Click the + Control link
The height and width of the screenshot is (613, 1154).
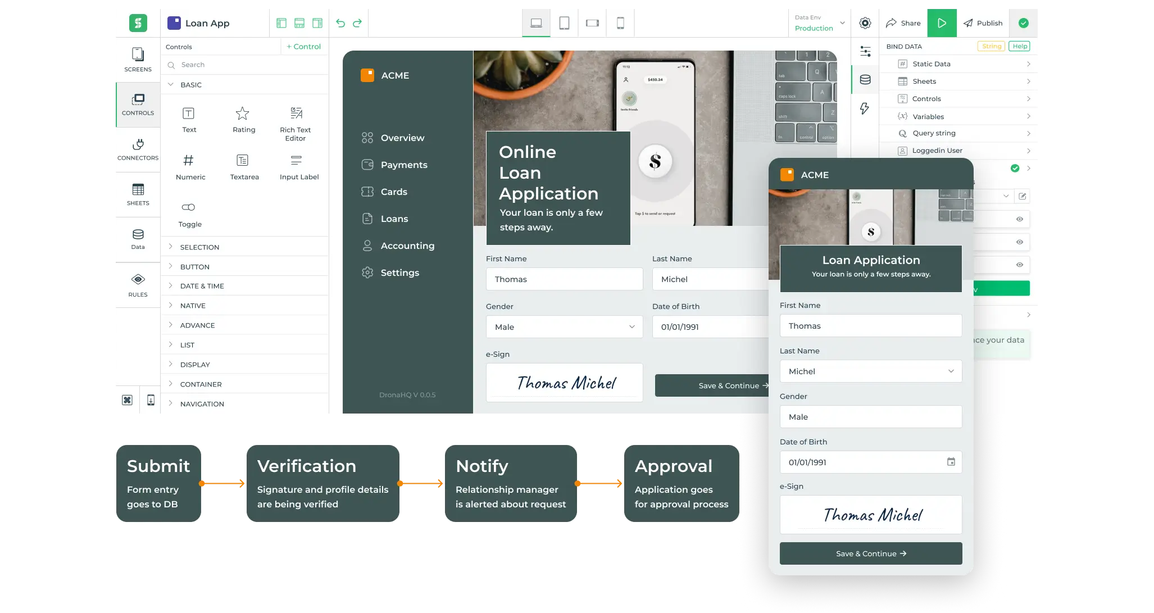point(303,47)
